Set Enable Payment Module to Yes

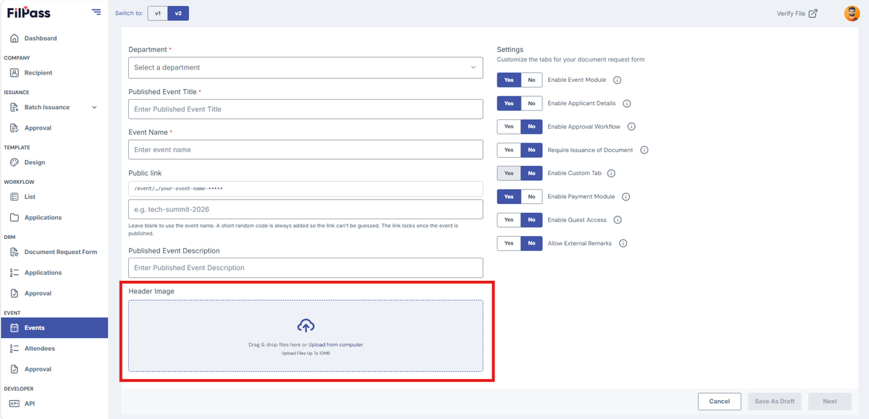509,196
